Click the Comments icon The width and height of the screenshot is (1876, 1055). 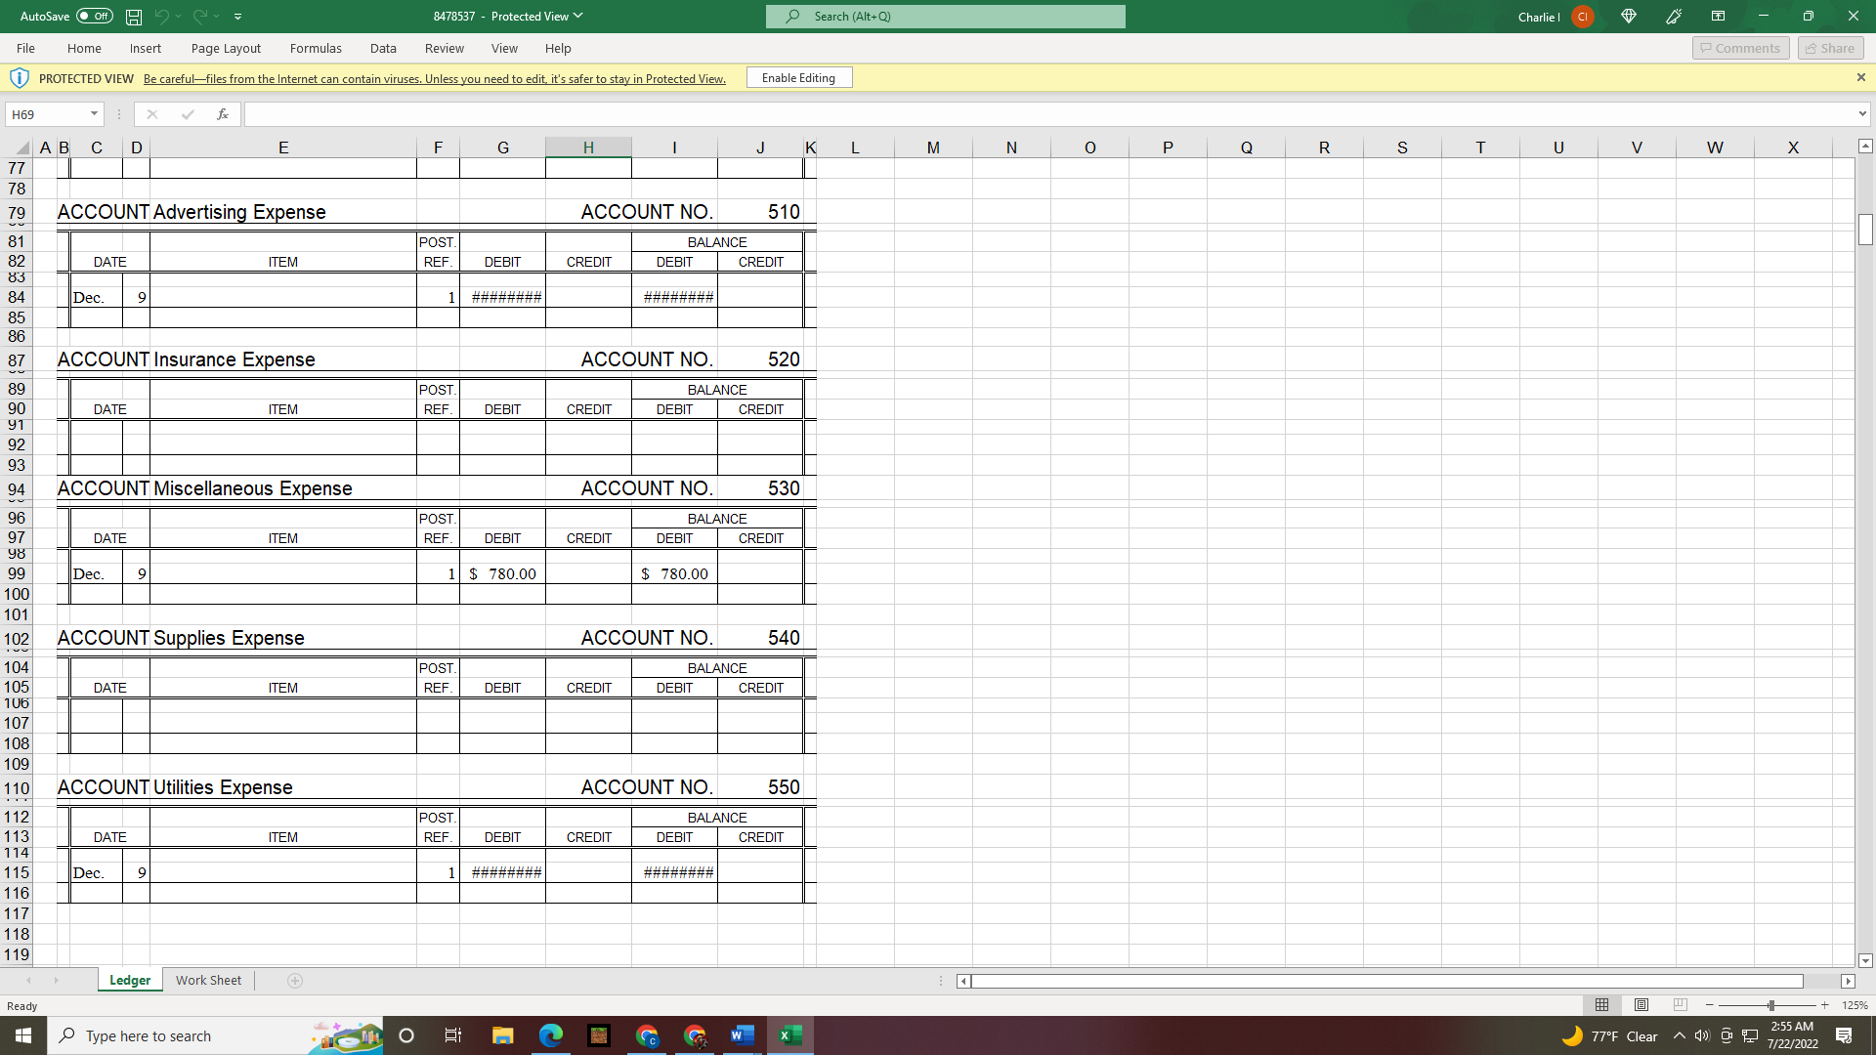pos(1740,48)
